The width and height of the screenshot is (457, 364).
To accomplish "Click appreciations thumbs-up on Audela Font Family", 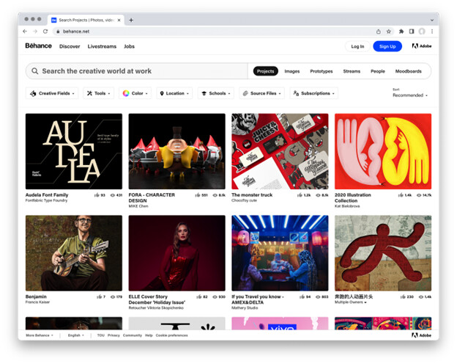I will pyautogui.click(x=97, y=195).
